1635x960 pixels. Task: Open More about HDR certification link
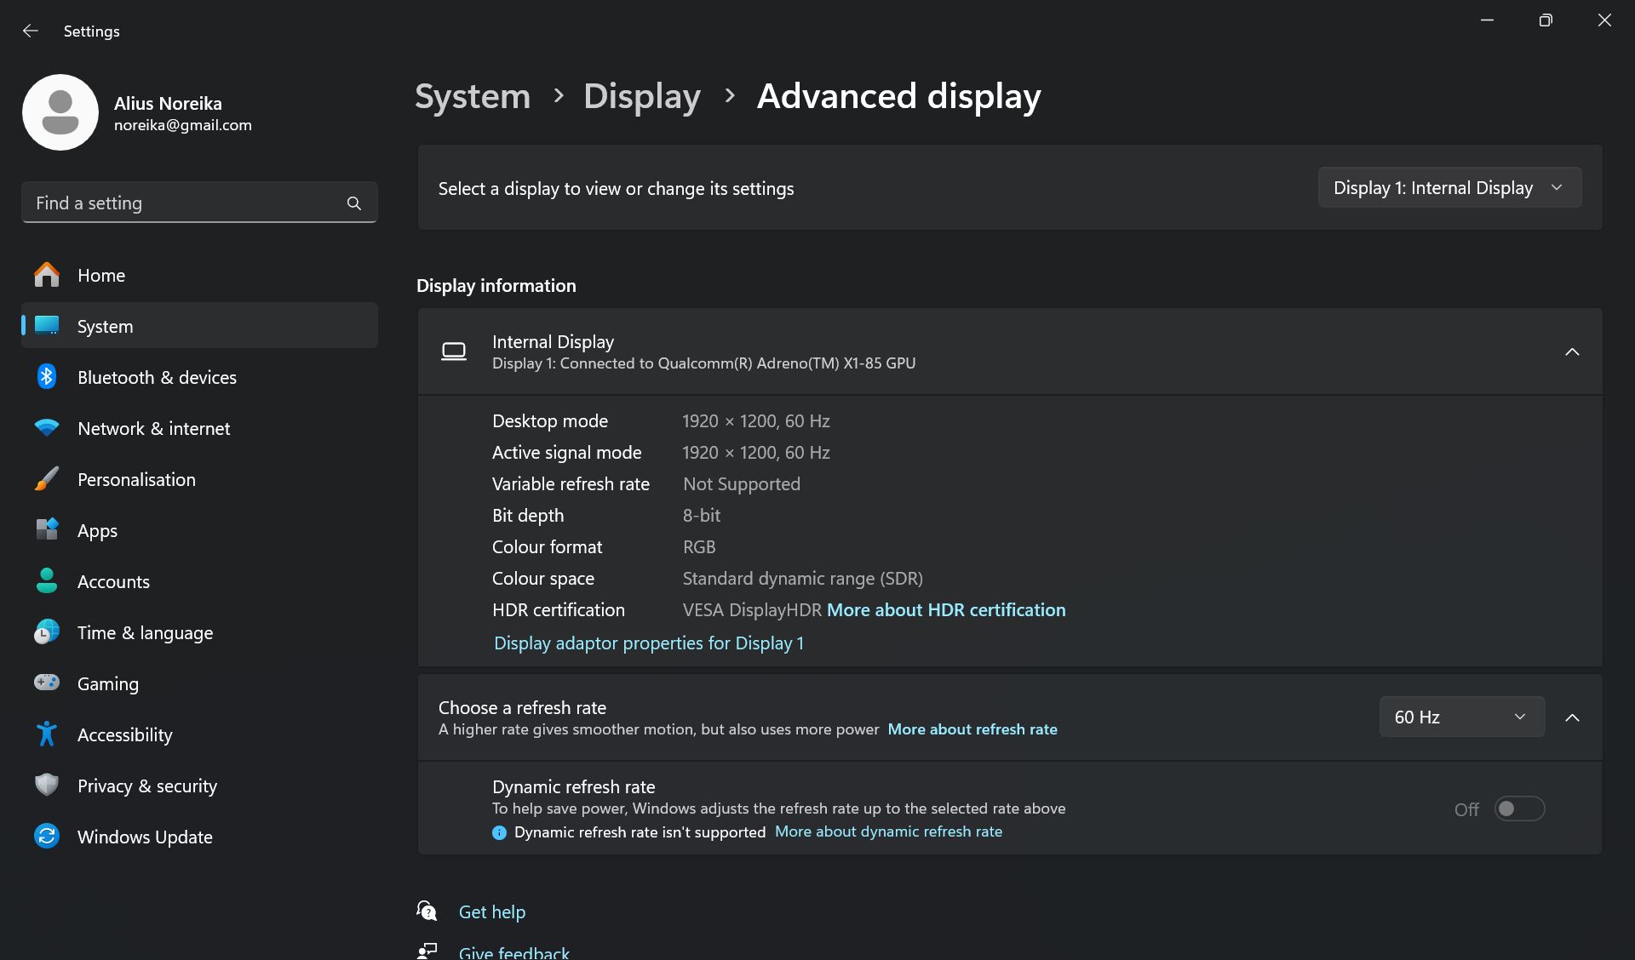click(x=946, y=610)
